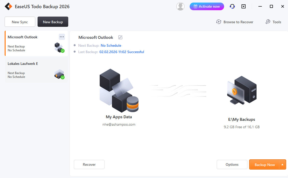This screenshot has height=178, width=288.
Task: Click the Recover button
Action: (89, 164)
